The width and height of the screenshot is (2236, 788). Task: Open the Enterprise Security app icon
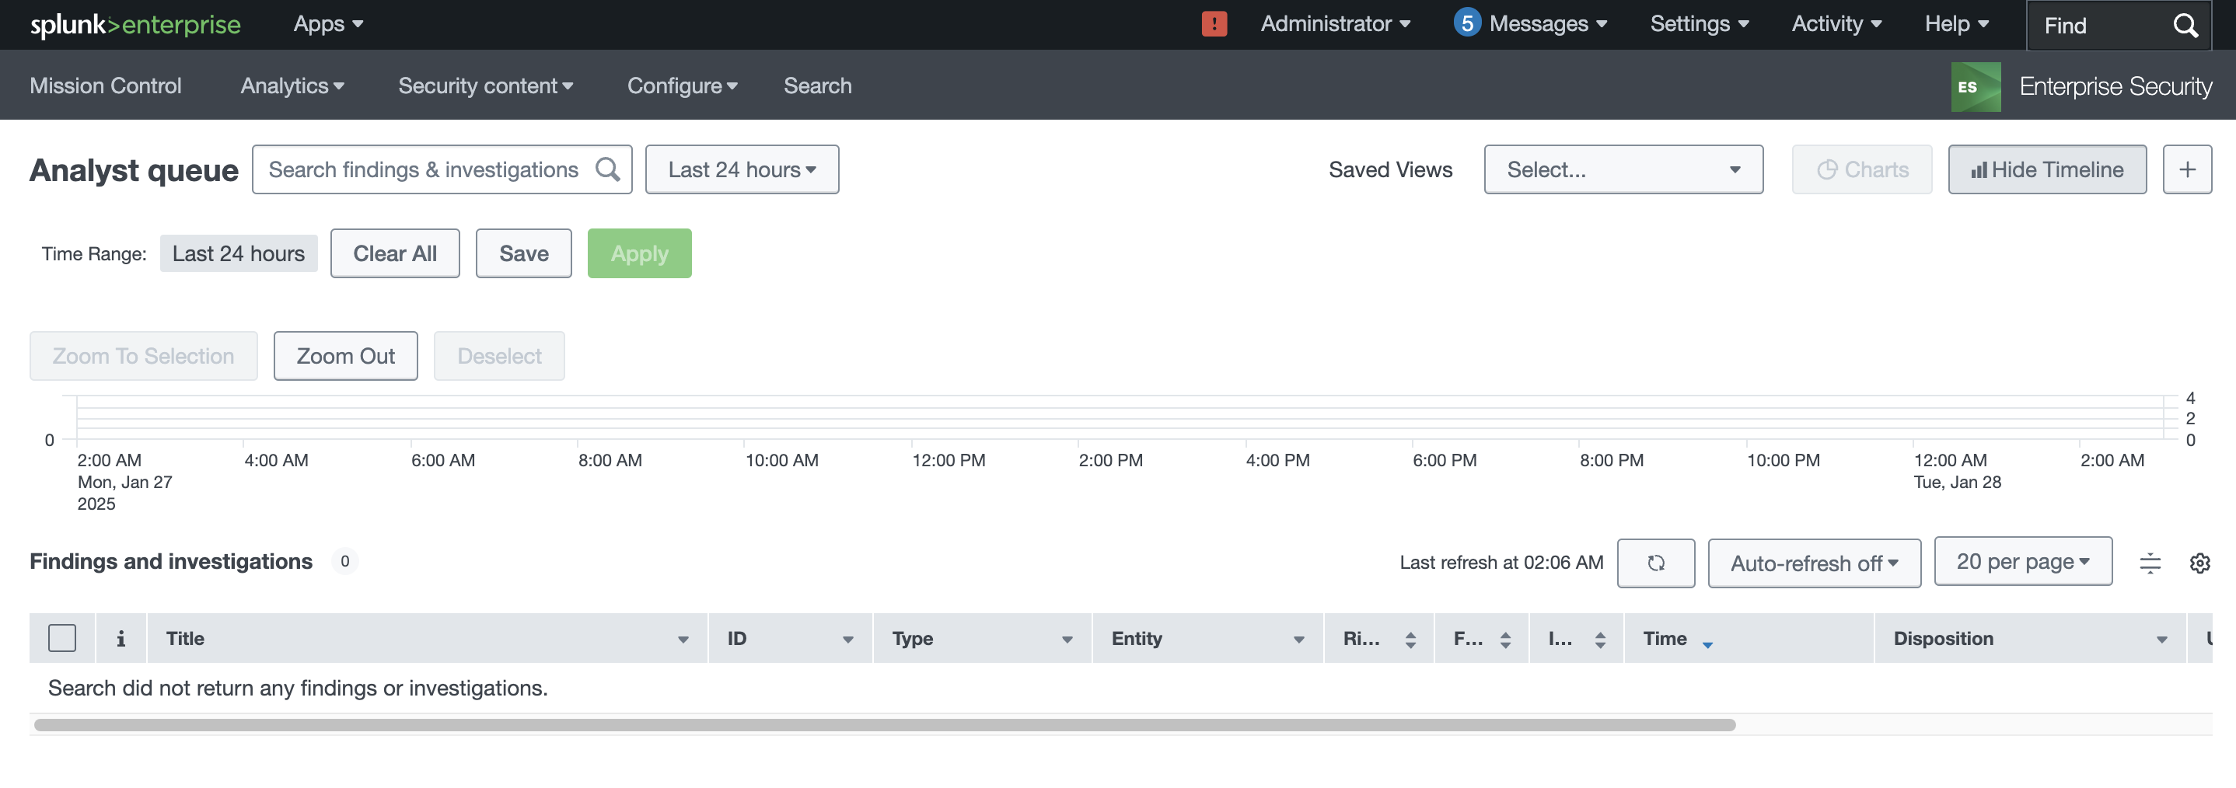coord(1976,85)
